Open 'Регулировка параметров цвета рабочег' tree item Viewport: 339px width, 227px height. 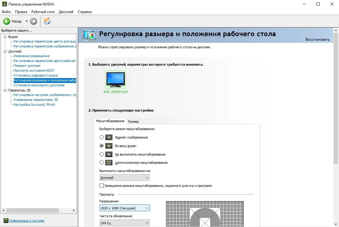[44, 61]
